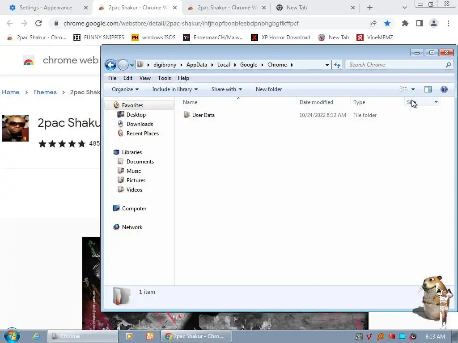Open Chrome extensions puzzle icon
This screenshot has height=343, width=458.
405,23
